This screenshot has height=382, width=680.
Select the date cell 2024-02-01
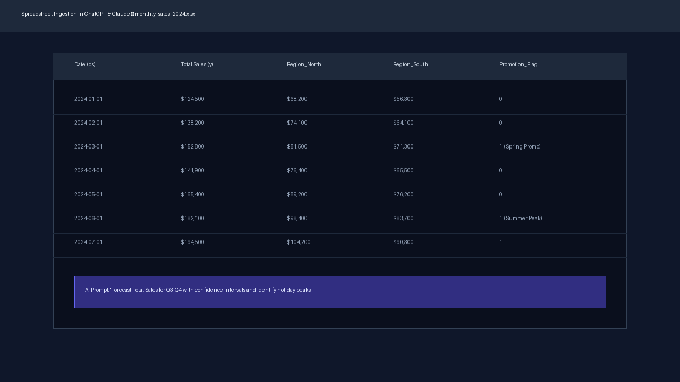89,123
